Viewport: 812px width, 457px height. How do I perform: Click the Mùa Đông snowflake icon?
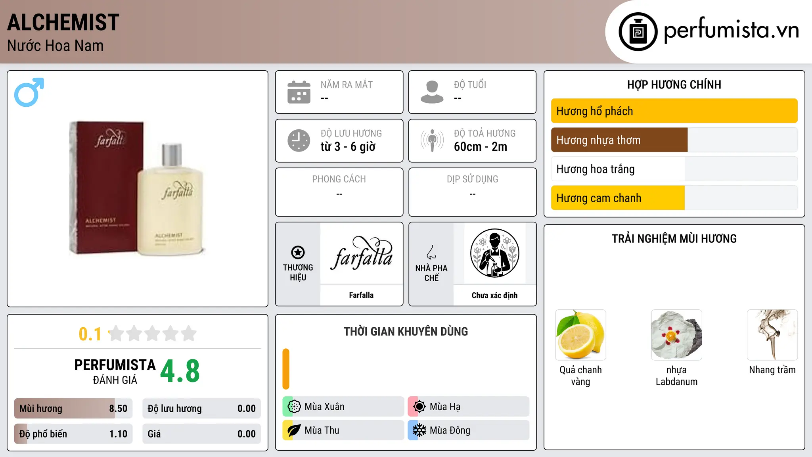pyautogui.click(x=419, y=430)
